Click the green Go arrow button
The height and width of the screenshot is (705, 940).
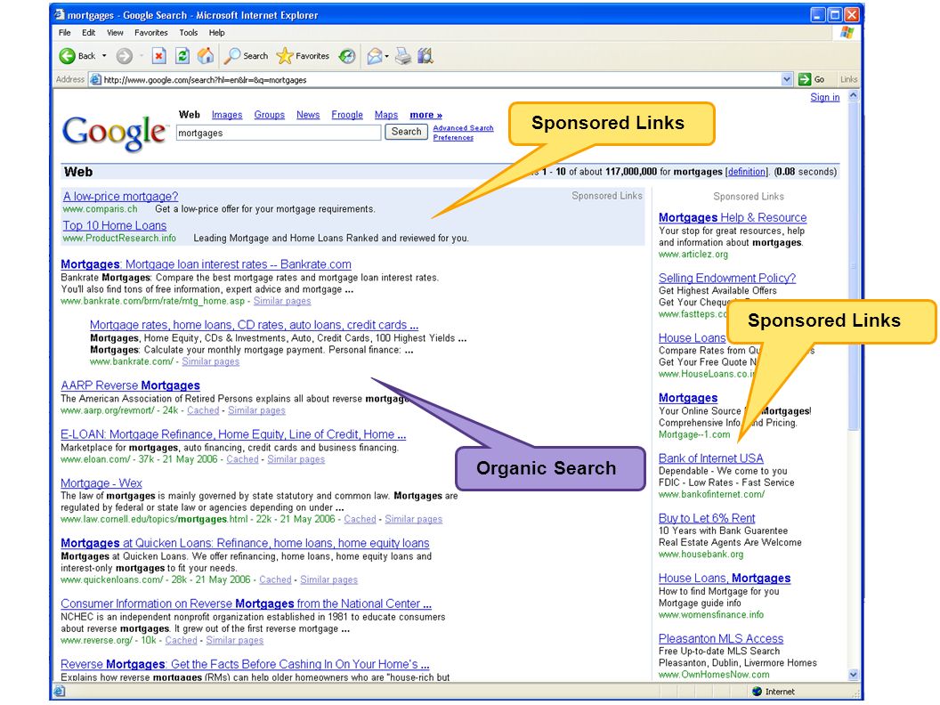[805, 79]
